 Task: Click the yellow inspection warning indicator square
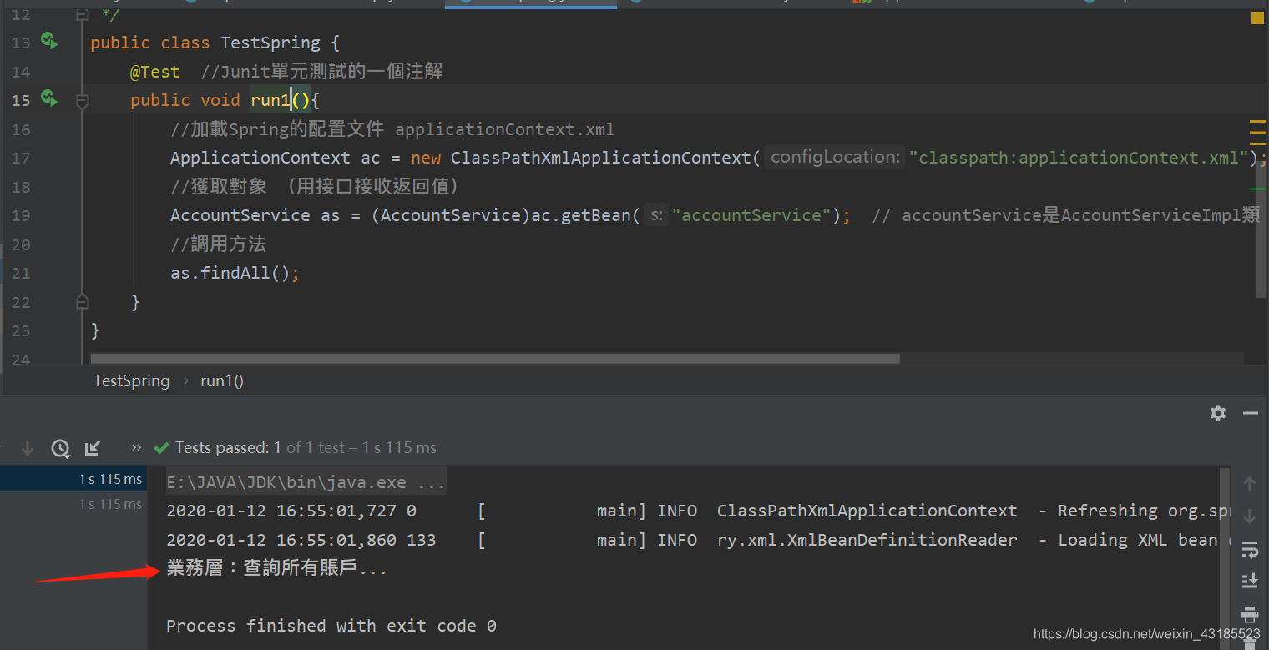point(1257,18)
